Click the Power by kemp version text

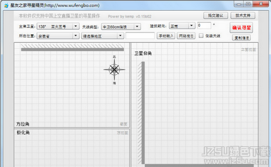coord(130,17)
